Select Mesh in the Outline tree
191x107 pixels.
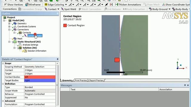(x=20, y=39)
